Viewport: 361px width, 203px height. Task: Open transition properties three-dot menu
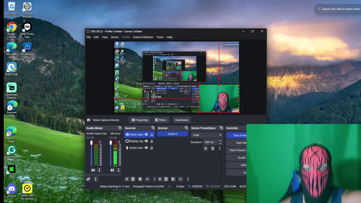(x=220, y=148)
